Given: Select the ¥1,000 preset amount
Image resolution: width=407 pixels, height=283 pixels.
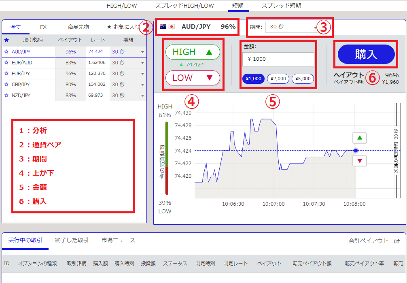Looking at the screenshot, I should point(253,79).
